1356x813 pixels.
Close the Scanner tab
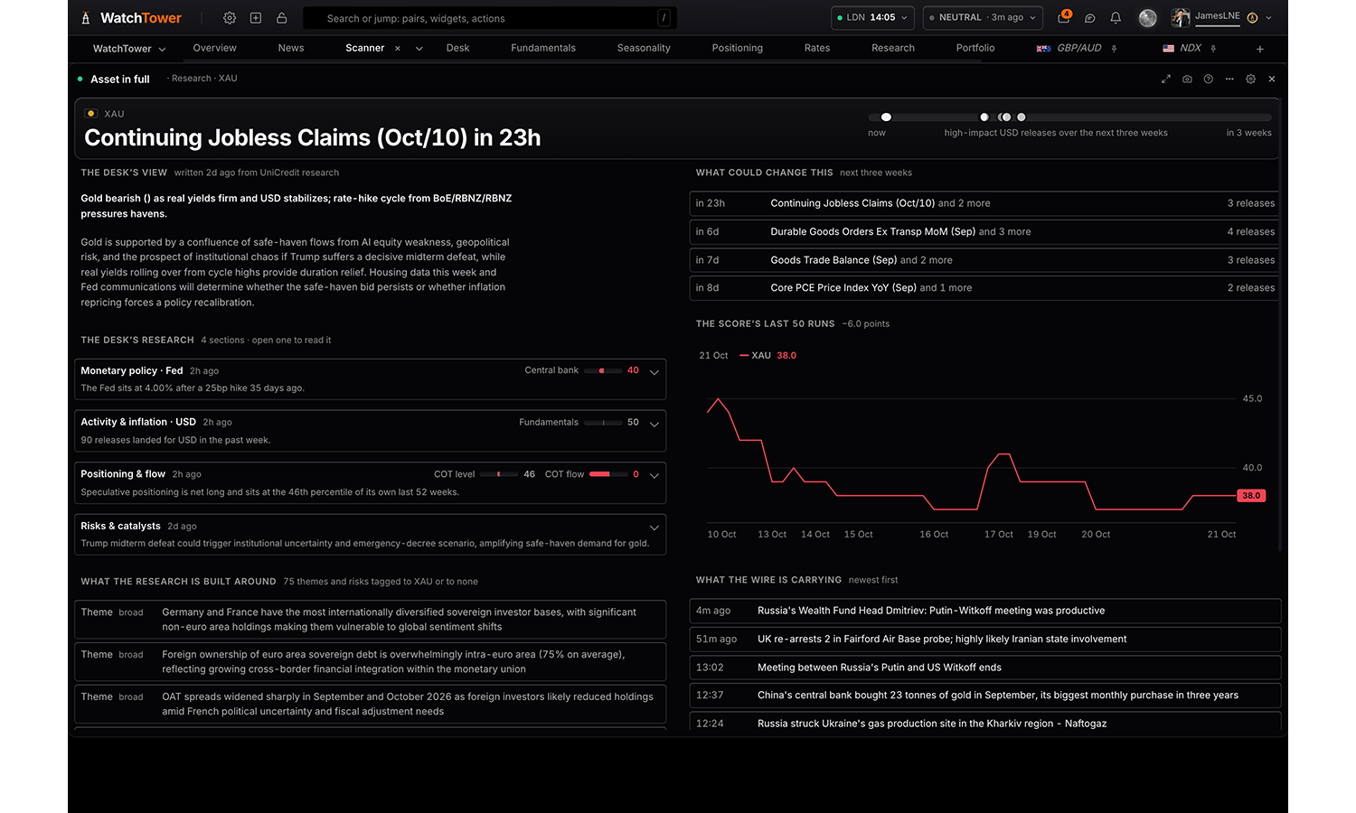[x=398, y=49]
